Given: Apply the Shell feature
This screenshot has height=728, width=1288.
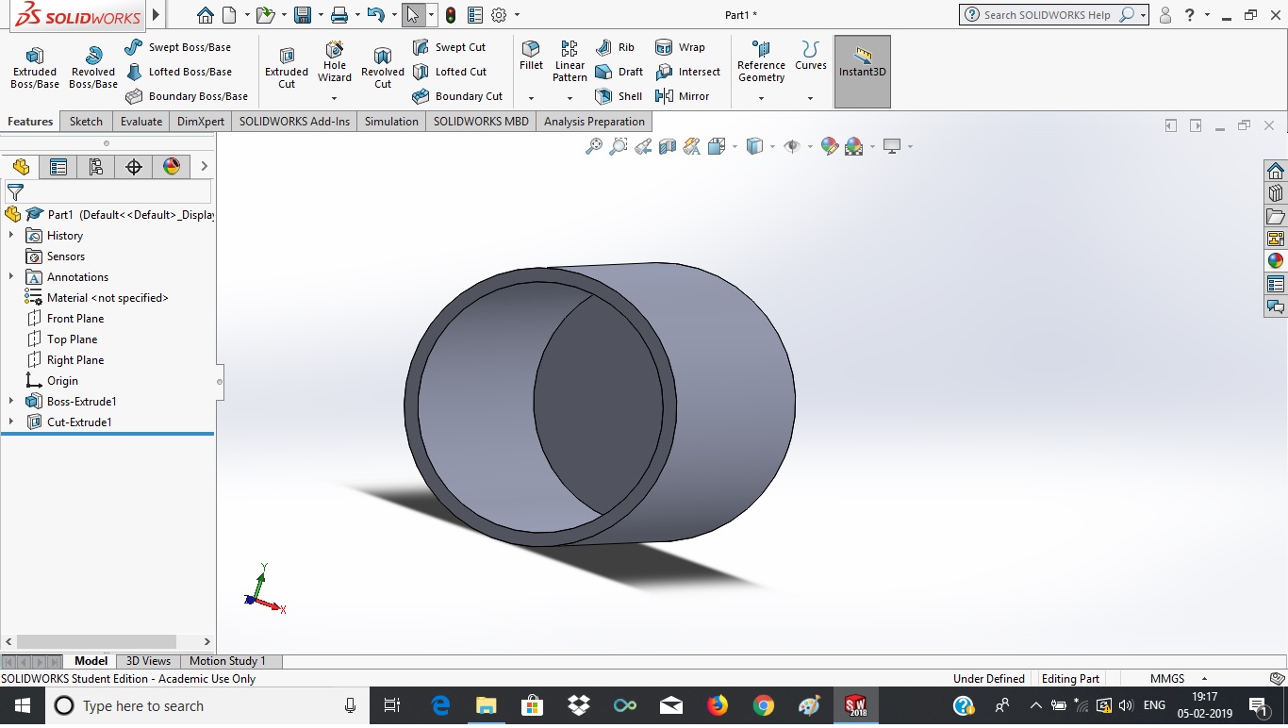Looking at the screenshot, I should (619, 96).
